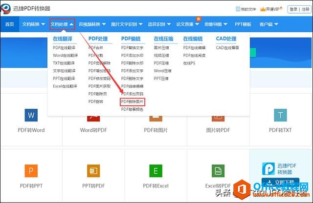Pick 图片压缩 under 在线压缩
Screen dimensions: 313x203
click(161, 48)
